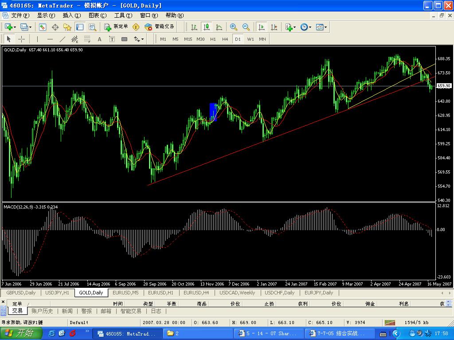Screen dimensions: 454x340
Task: Zoom out of the chart
Action: 246,27
